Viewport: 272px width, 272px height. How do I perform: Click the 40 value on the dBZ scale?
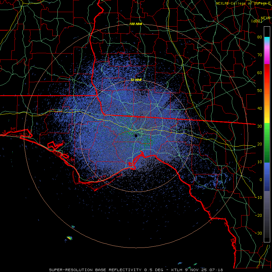[x=260, y=108]
